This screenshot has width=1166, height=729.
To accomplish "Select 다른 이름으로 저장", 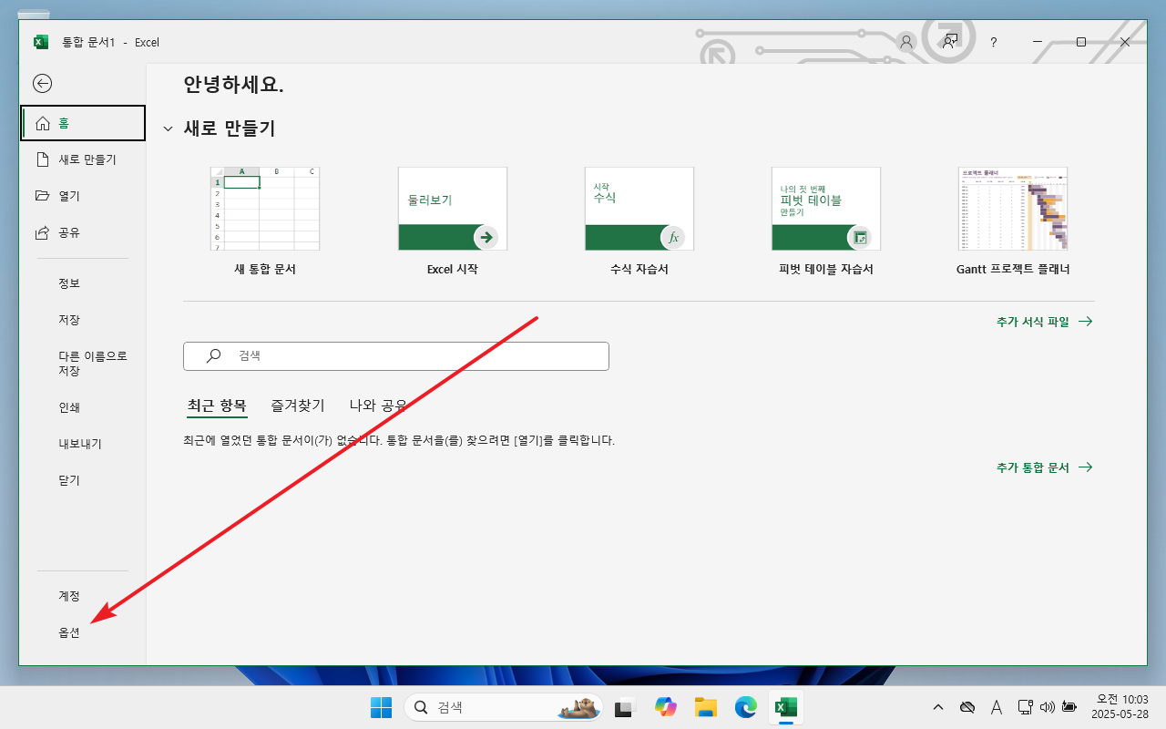I will 83,364.
